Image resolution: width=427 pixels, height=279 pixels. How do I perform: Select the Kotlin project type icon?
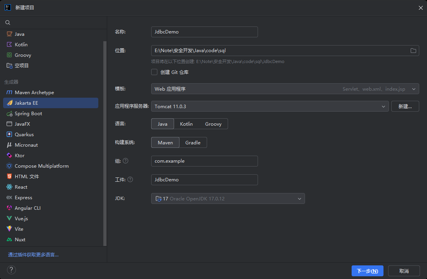tap(9, 44)
